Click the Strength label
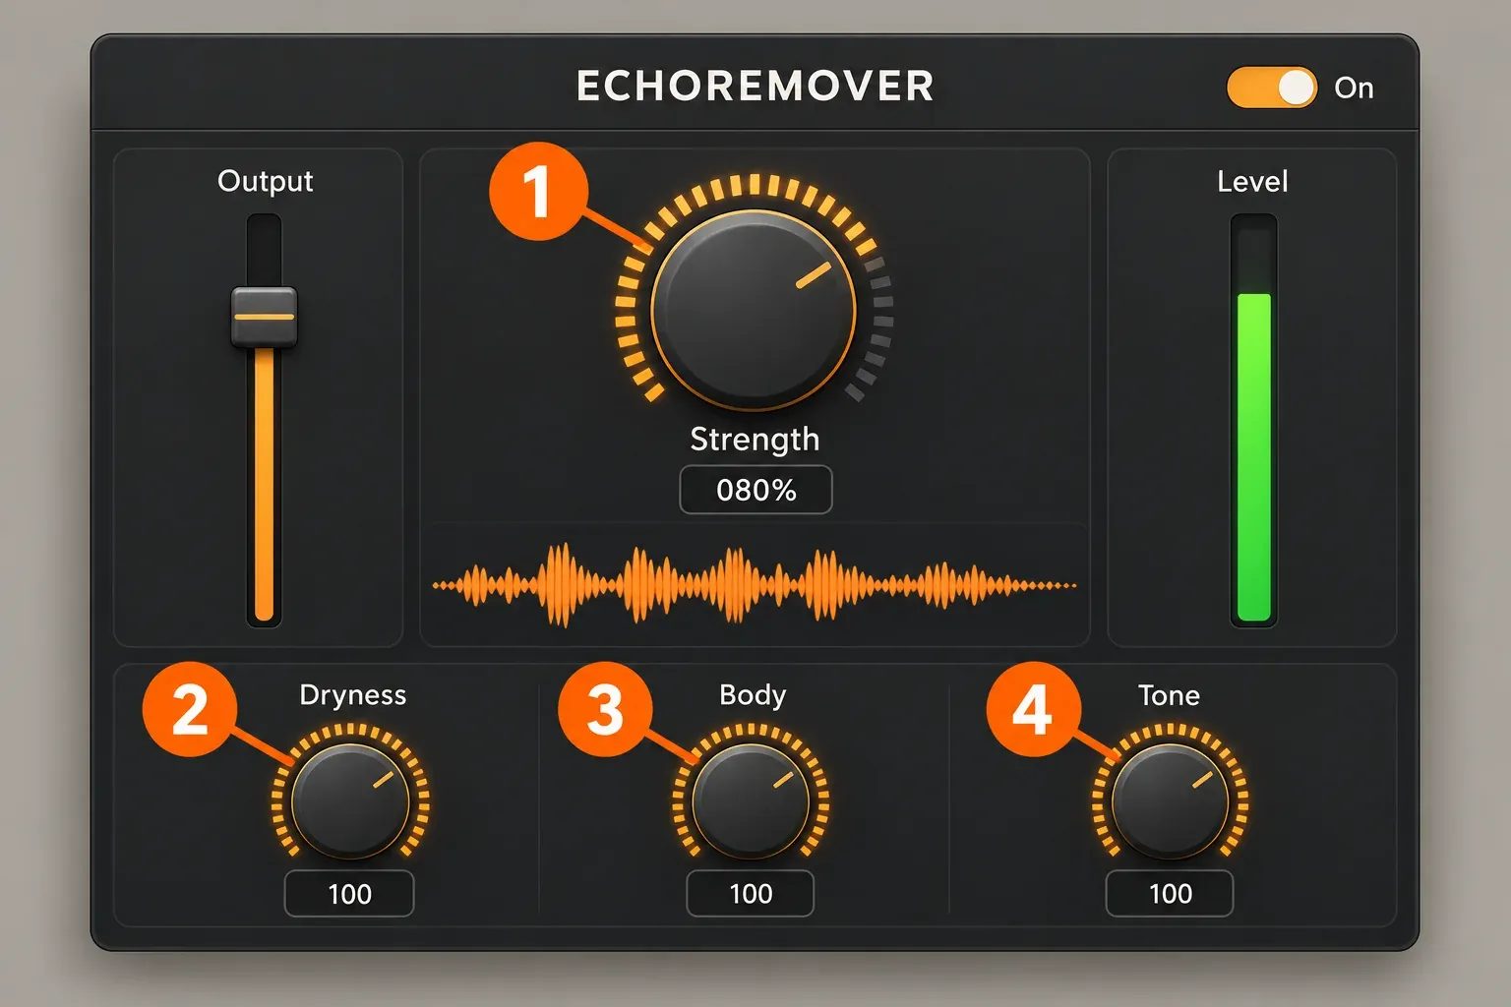The width and height of the screenshot is (1511, 1007). [755, 440]
